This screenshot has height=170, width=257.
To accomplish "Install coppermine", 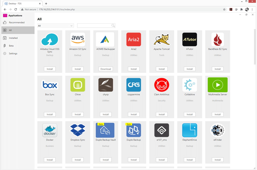I will pos(134,114).
